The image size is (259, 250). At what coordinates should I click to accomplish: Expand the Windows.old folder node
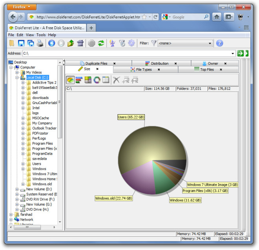(x=23, y=184)
